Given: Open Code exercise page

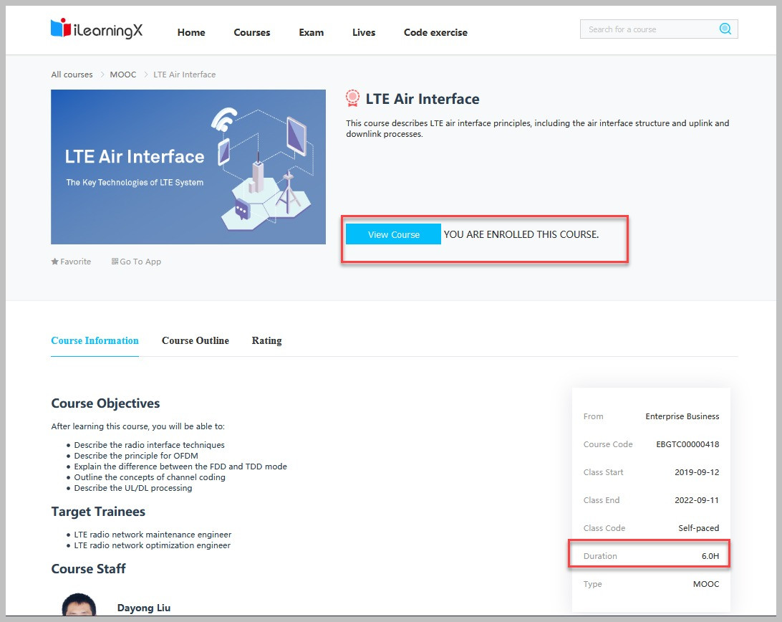Looking at the screenshot, I should pos(435,32).
